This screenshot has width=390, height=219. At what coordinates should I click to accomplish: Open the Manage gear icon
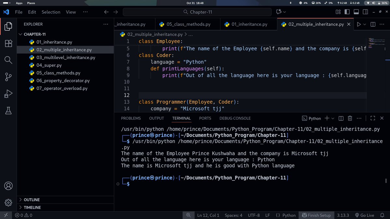pos(8,203)
